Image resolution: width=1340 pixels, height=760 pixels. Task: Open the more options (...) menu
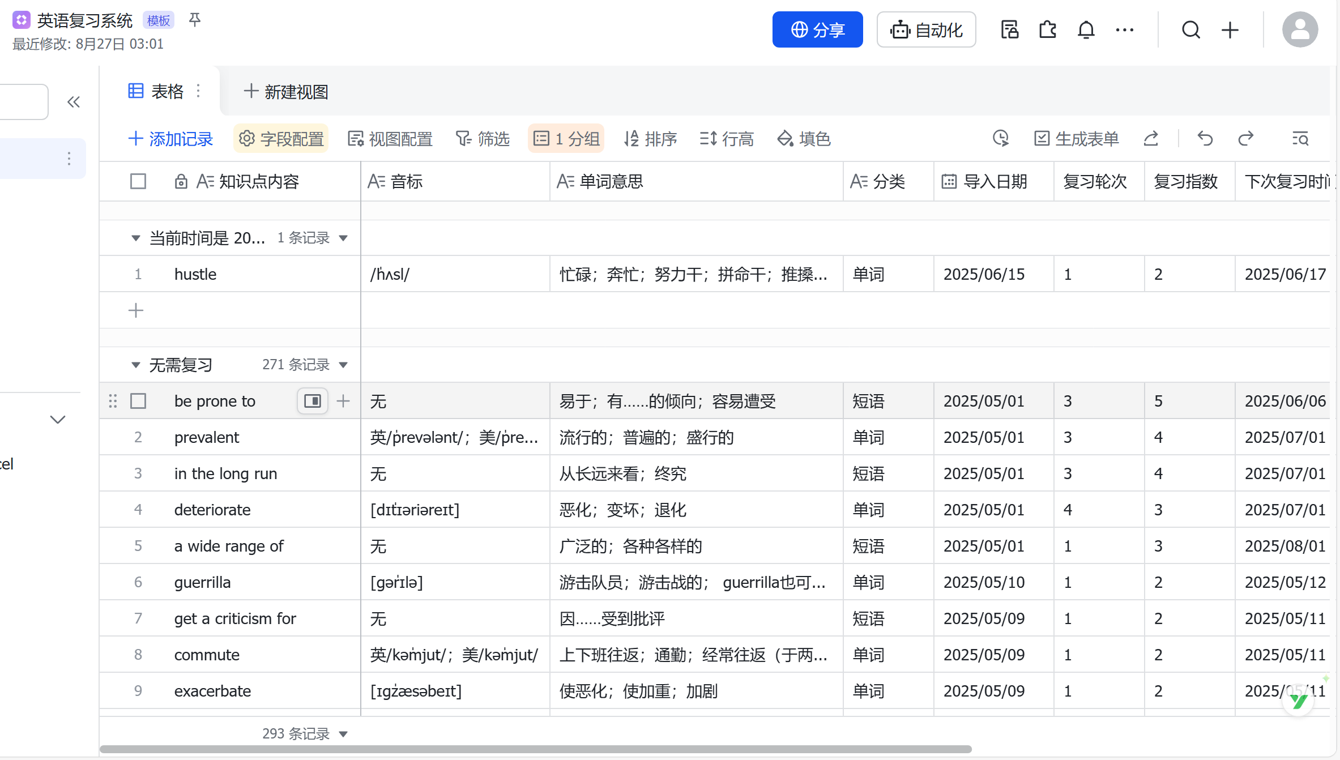pyautogui.click(x=1124, y=29)
